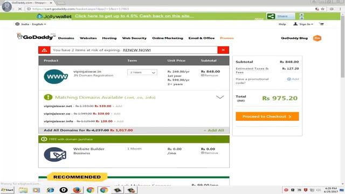Open the Email & Office menu
The width and height of the screenshot is (345, 194).
click(202, 38)
